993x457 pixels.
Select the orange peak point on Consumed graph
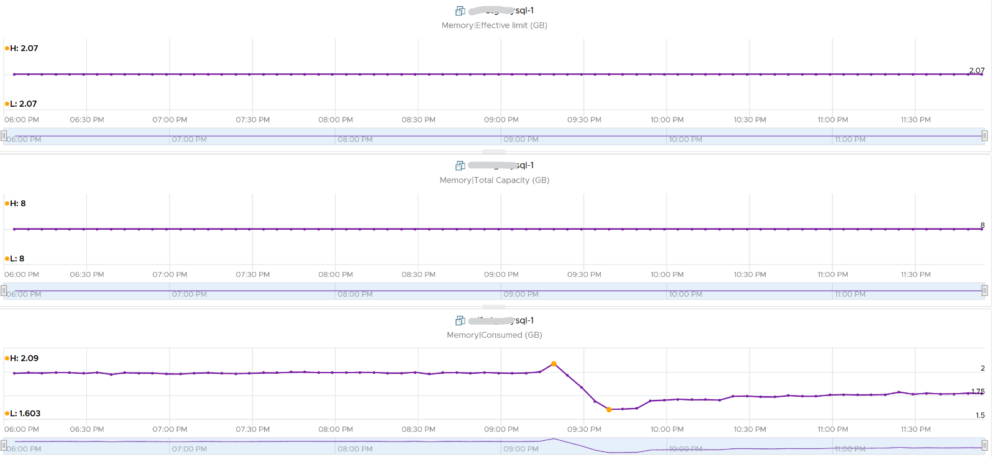coord(554,364)
